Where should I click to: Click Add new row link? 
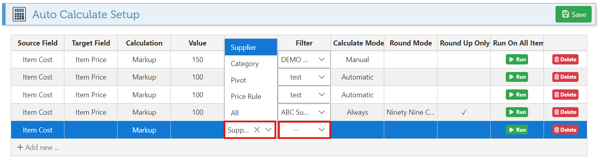pos(38,148)
